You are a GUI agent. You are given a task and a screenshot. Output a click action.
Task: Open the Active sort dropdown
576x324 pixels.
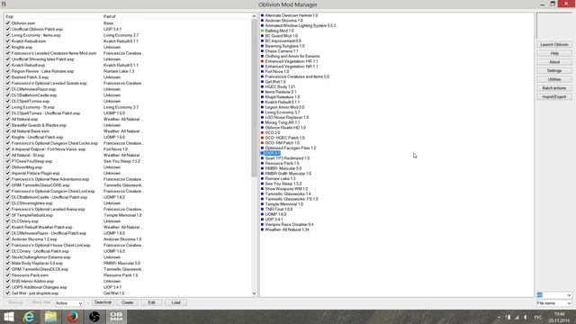pyautogui.click(x=68, y=303)
